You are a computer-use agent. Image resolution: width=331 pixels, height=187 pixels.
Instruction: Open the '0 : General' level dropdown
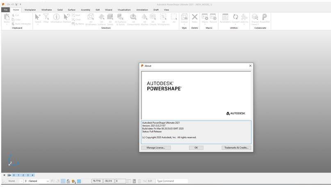[x=37, y=181]
